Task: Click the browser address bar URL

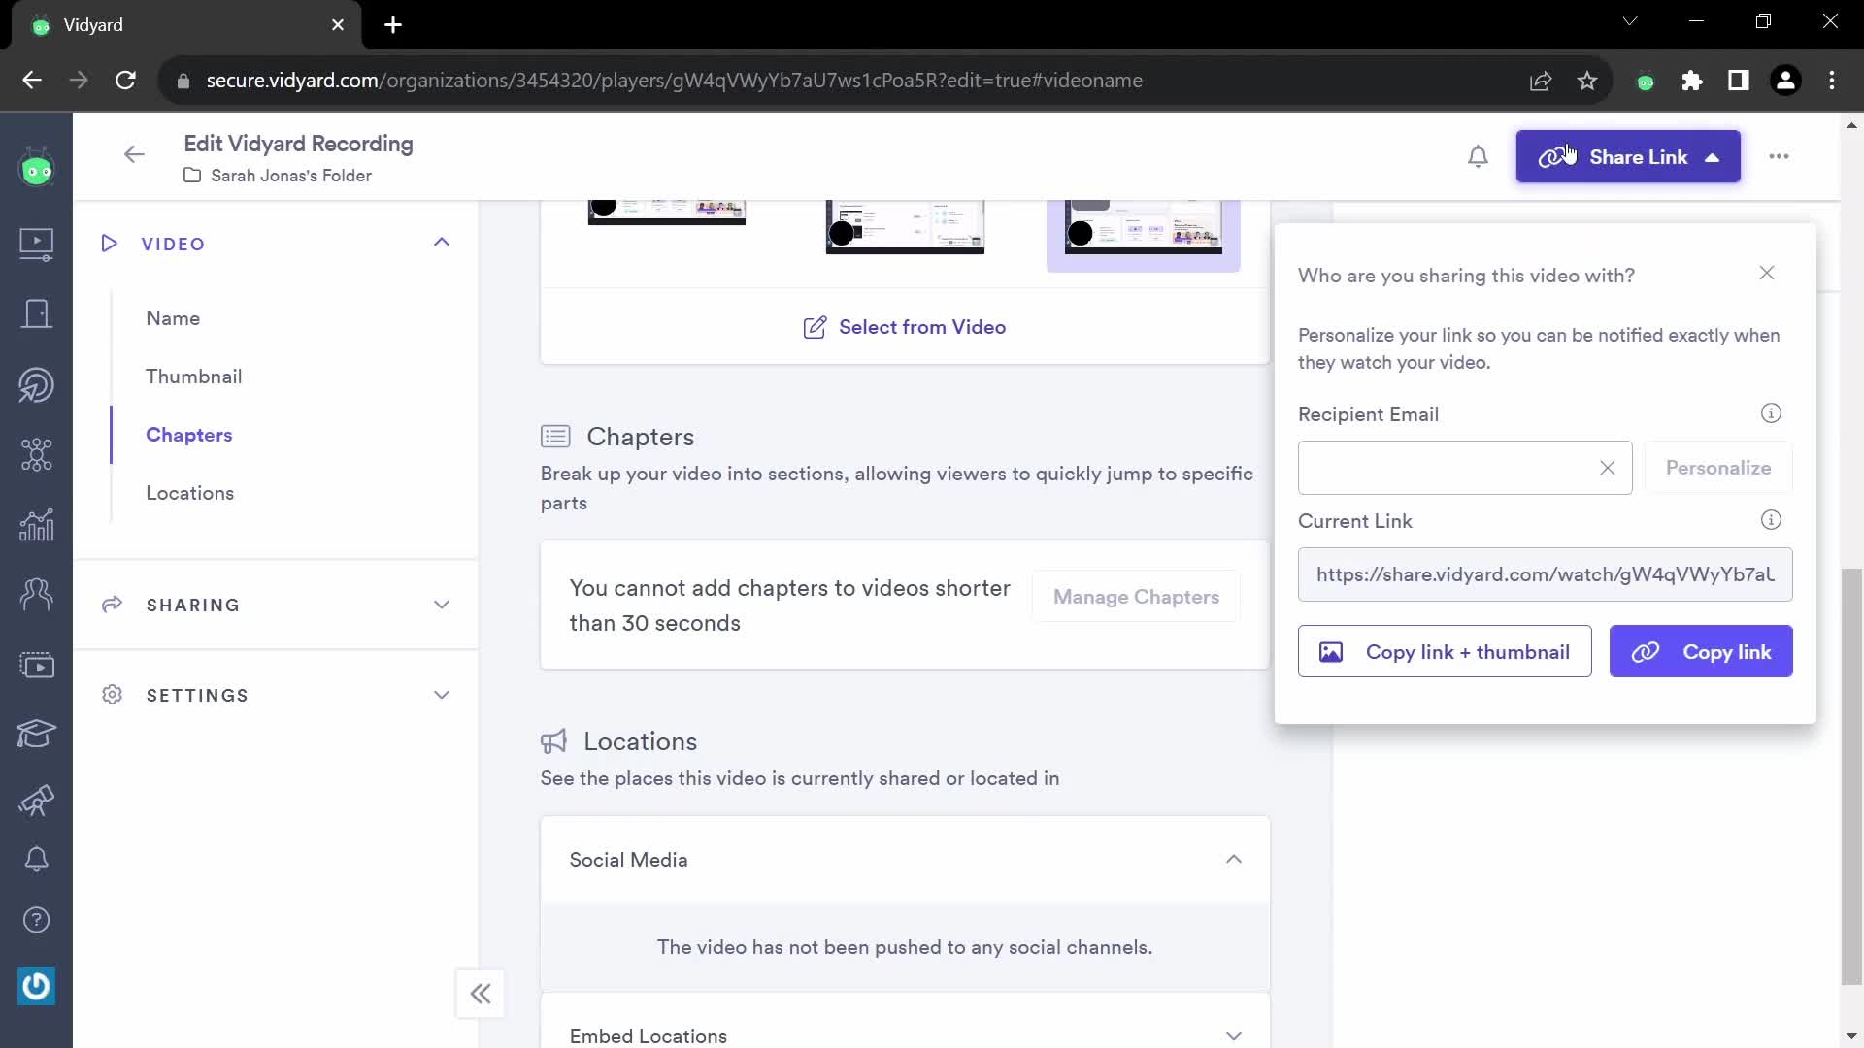Action: click(674, 81)
